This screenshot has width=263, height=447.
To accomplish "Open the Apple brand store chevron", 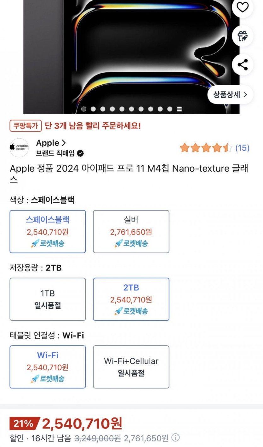I will coord(63,143).
